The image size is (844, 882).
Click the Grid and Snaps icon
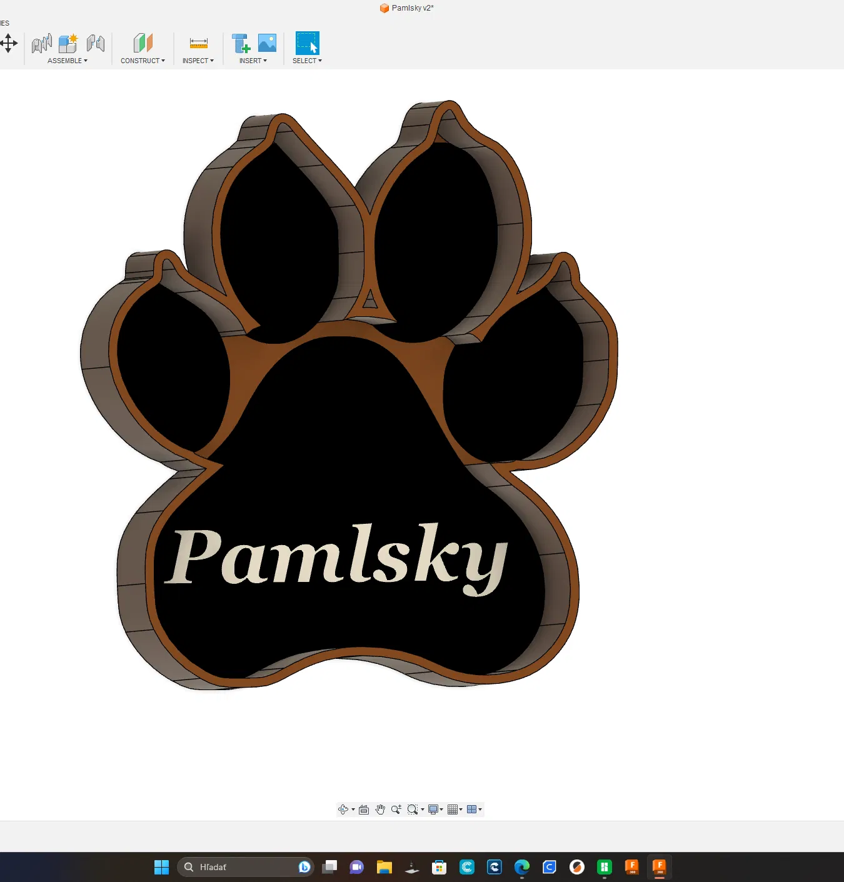tap(453, 809)
